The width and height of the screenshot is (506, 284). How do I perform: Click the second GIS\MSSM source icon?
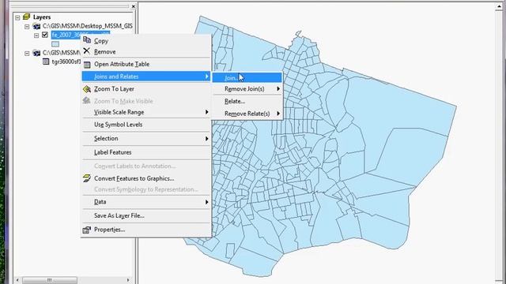pyautogui.click(x=36, y=53)
